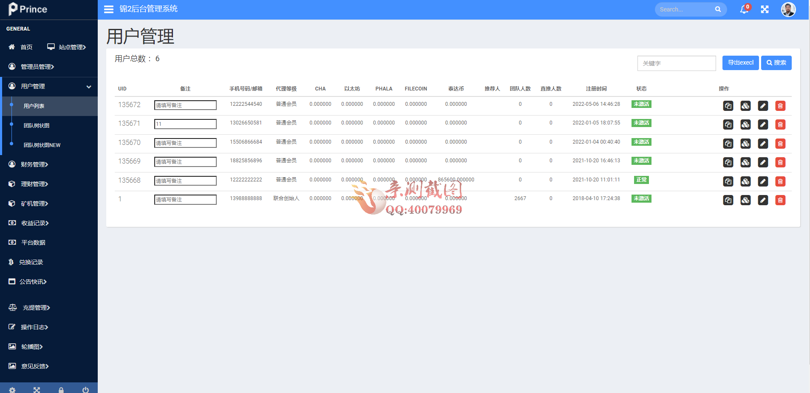Click the power icon at sidebar bottom
Screen dimensions: 810x393
85,390
